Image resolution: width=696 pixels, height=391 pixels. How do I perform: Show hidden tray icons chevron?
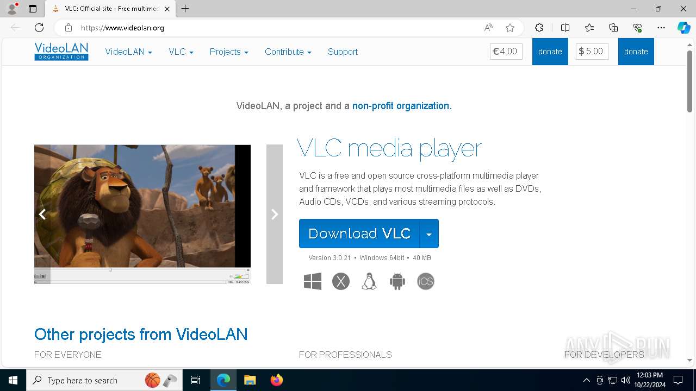586,380
